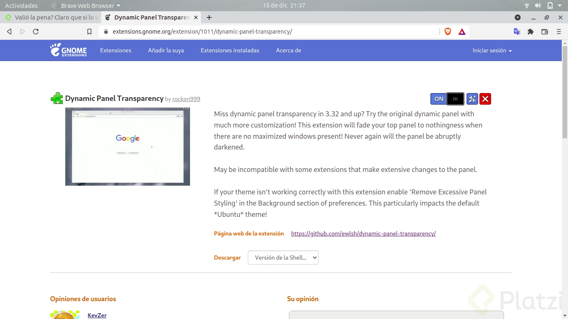Open reviewer KevZer profile link
Screen dimensions: 568x319
point(97,315)
